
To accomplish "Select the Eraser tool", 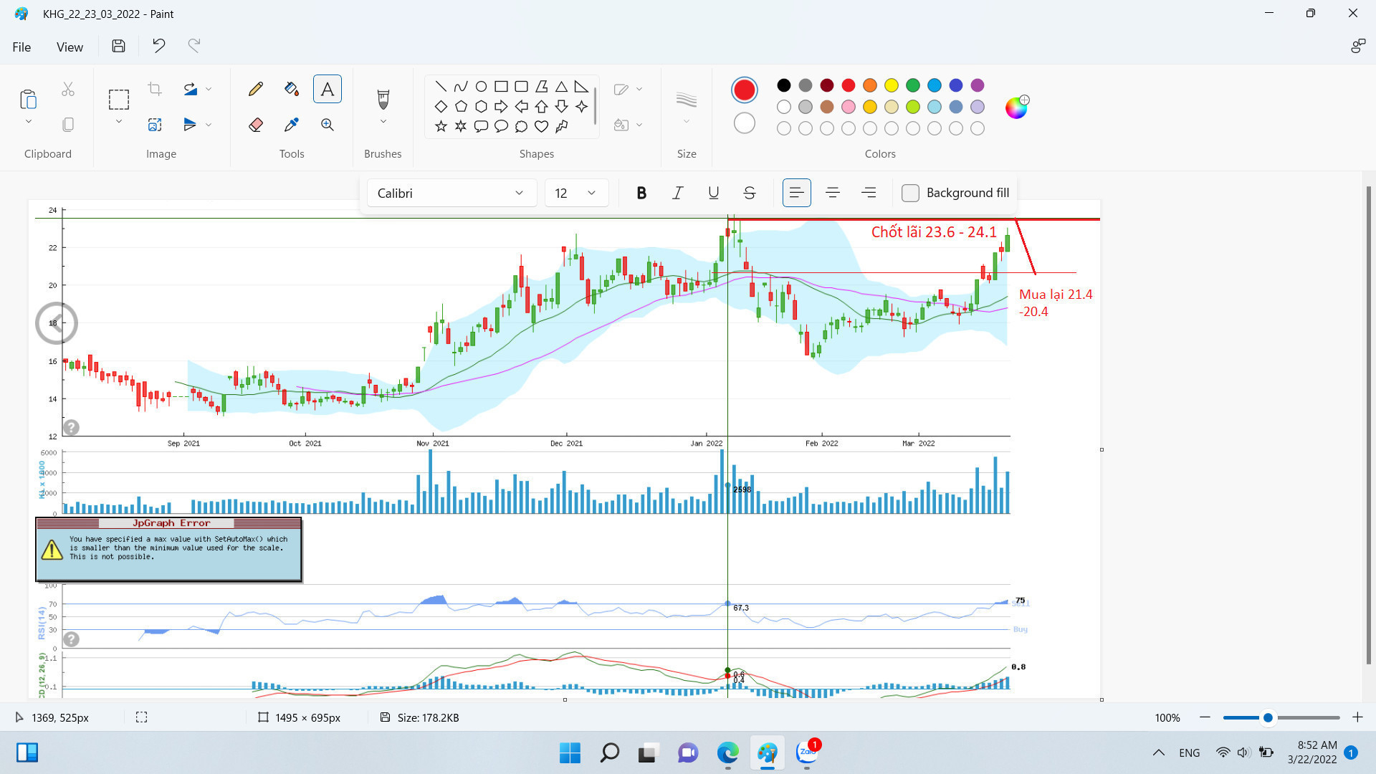I will (x=255, y=125).
